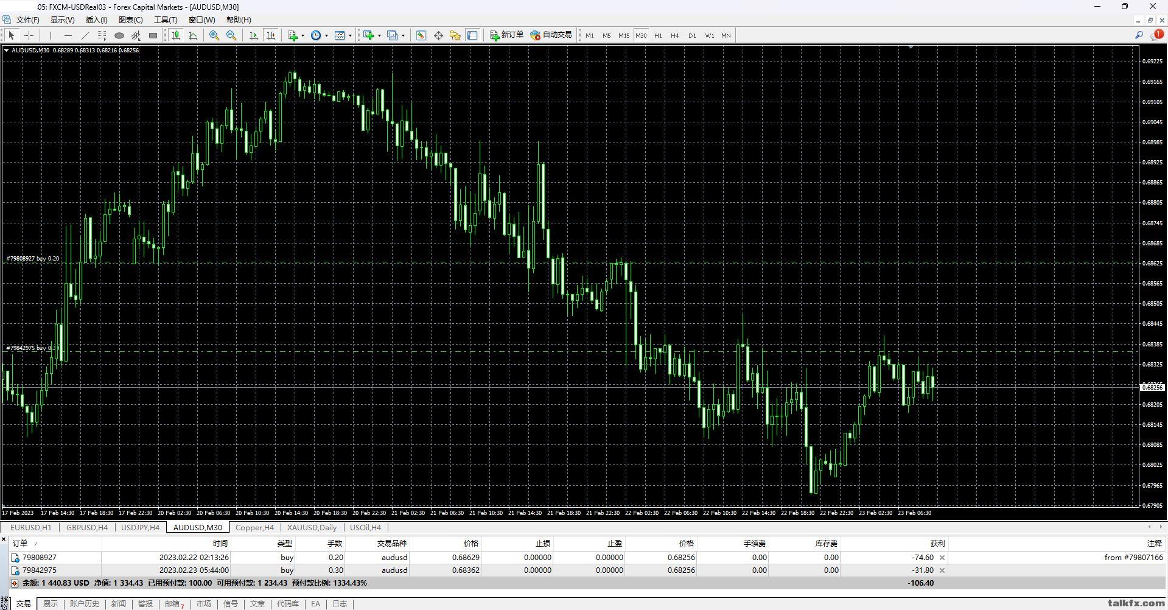
Task: Open the 账户历史 terminal tab
Action: click(x=85, y=604)
